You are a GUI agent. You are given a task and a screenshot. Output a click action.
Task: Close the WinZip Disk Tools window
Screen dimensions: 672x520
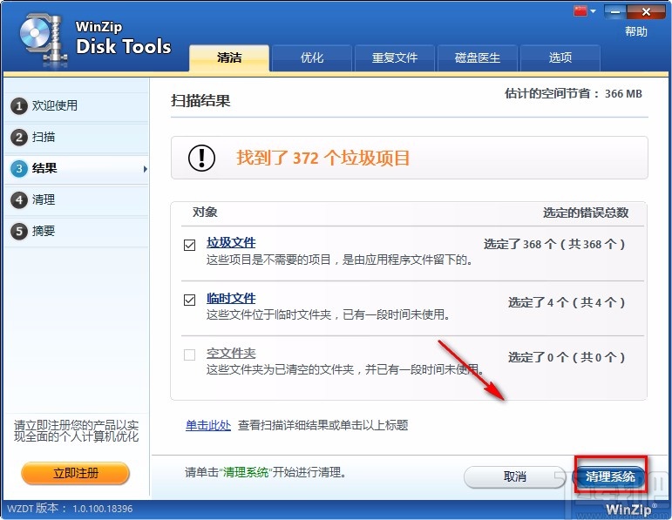[x=646, y=11]
